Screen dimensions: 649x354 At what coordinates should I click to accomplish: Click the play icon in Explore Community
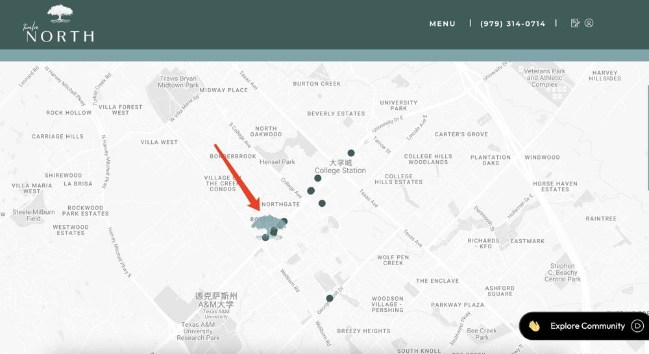tap(637, 326)
